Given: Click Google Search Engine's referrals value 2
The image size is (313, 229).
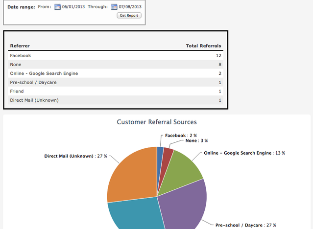Looking at the screenshot, I should tap(220, 73).
